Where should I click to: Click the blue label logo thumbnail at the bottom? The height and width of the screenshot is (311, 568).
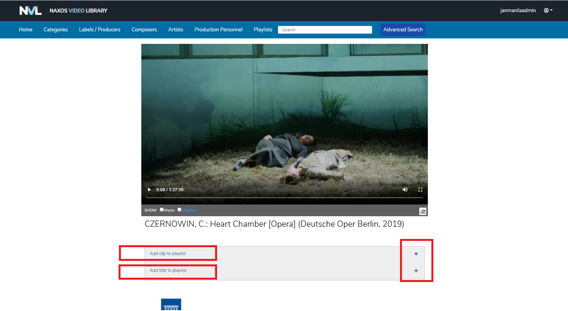pos(171,305)
